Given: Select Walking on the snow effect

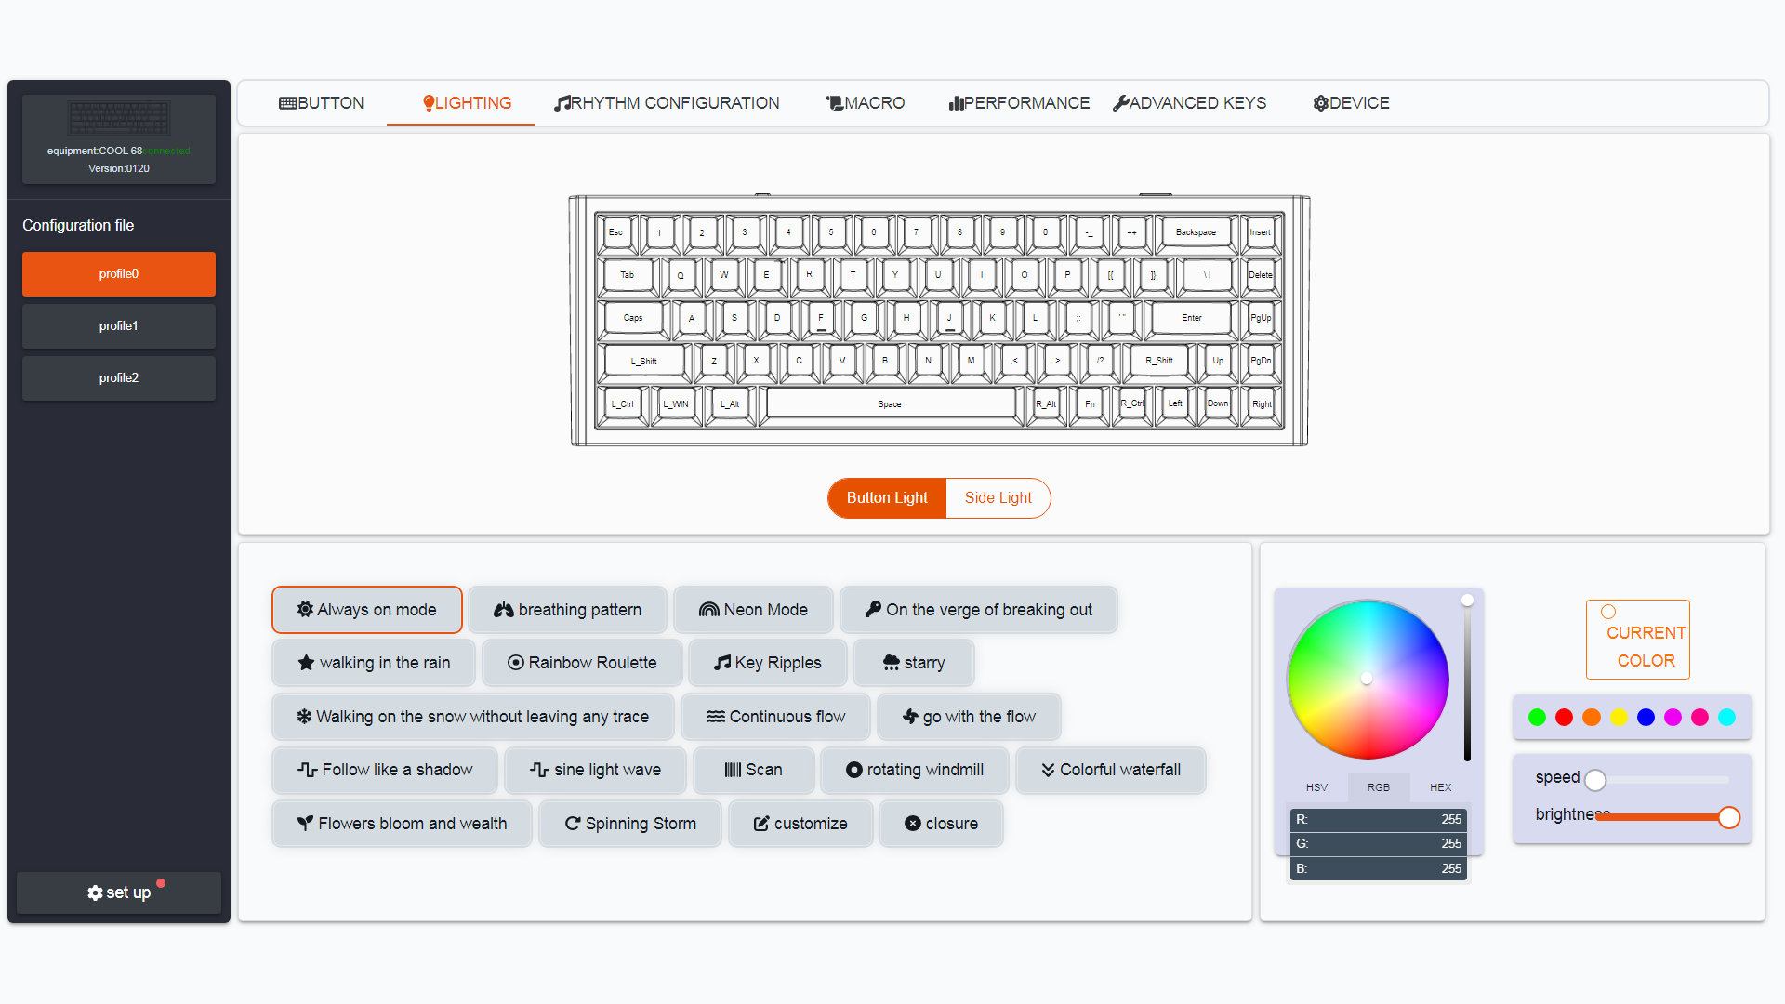Looking at the screenshot, I should coord(473,717).
